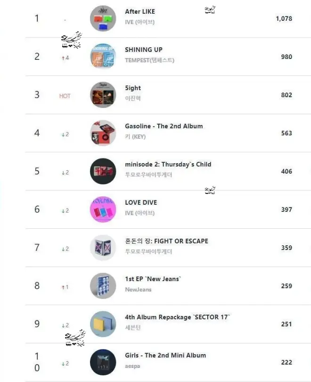The image size is (311, 382).
Task: Open Girls - The 2nd Mini Album title
Action: pyautogui.click(x=165, y=356)
